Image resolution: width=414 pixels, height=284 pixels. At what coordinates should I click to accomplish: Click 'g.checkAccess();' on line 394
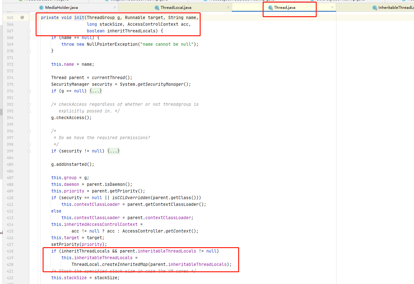[71, 118]
